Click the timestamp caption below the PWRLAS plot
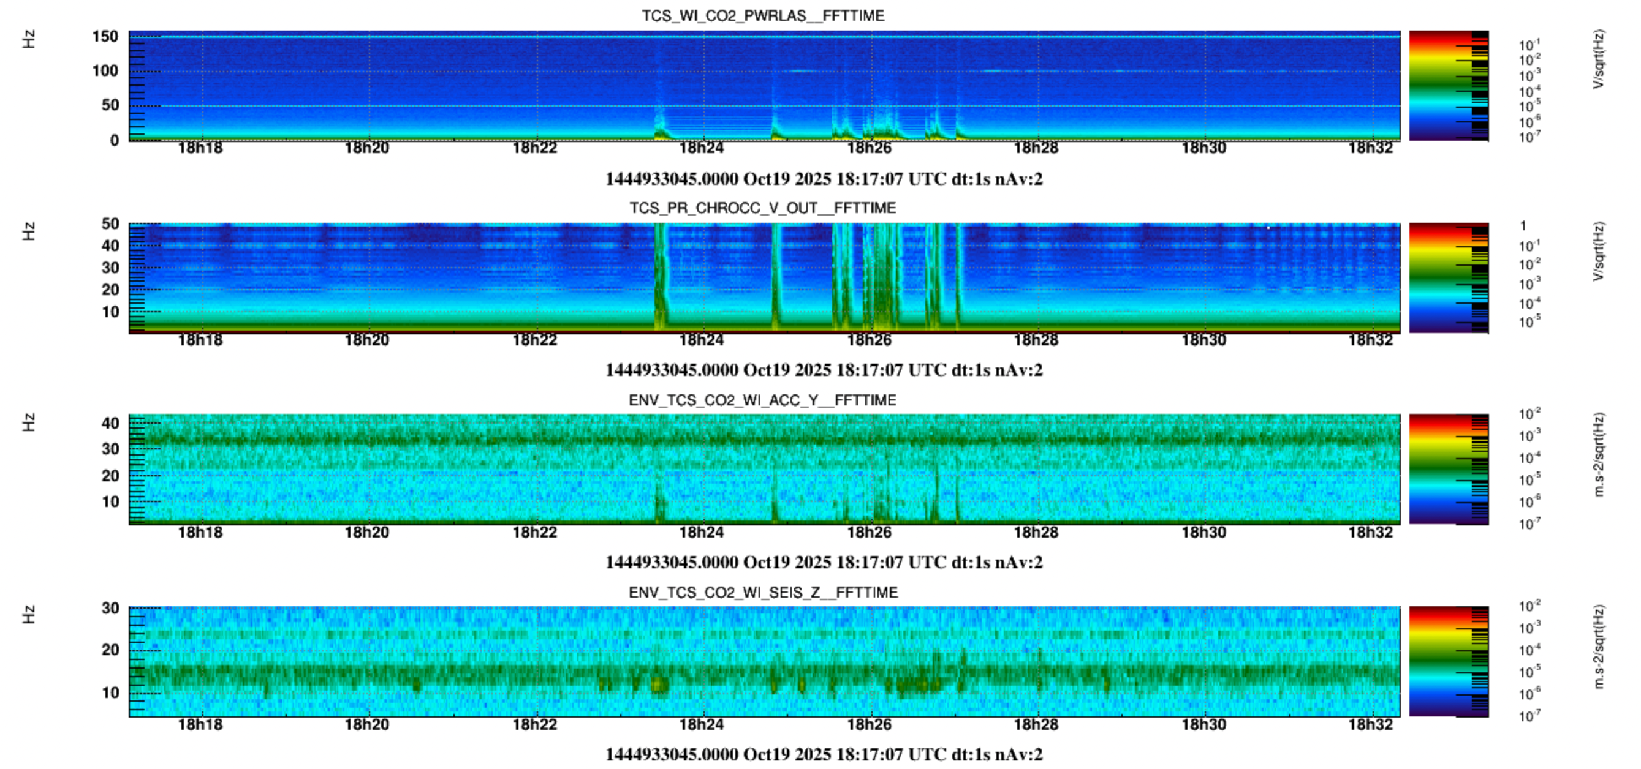1641x769 pixels. 824,179
